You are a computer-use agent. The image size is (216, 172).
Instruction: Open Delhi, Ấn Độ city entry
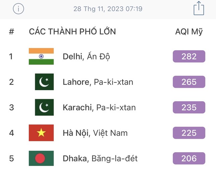[x=86, y=57]
